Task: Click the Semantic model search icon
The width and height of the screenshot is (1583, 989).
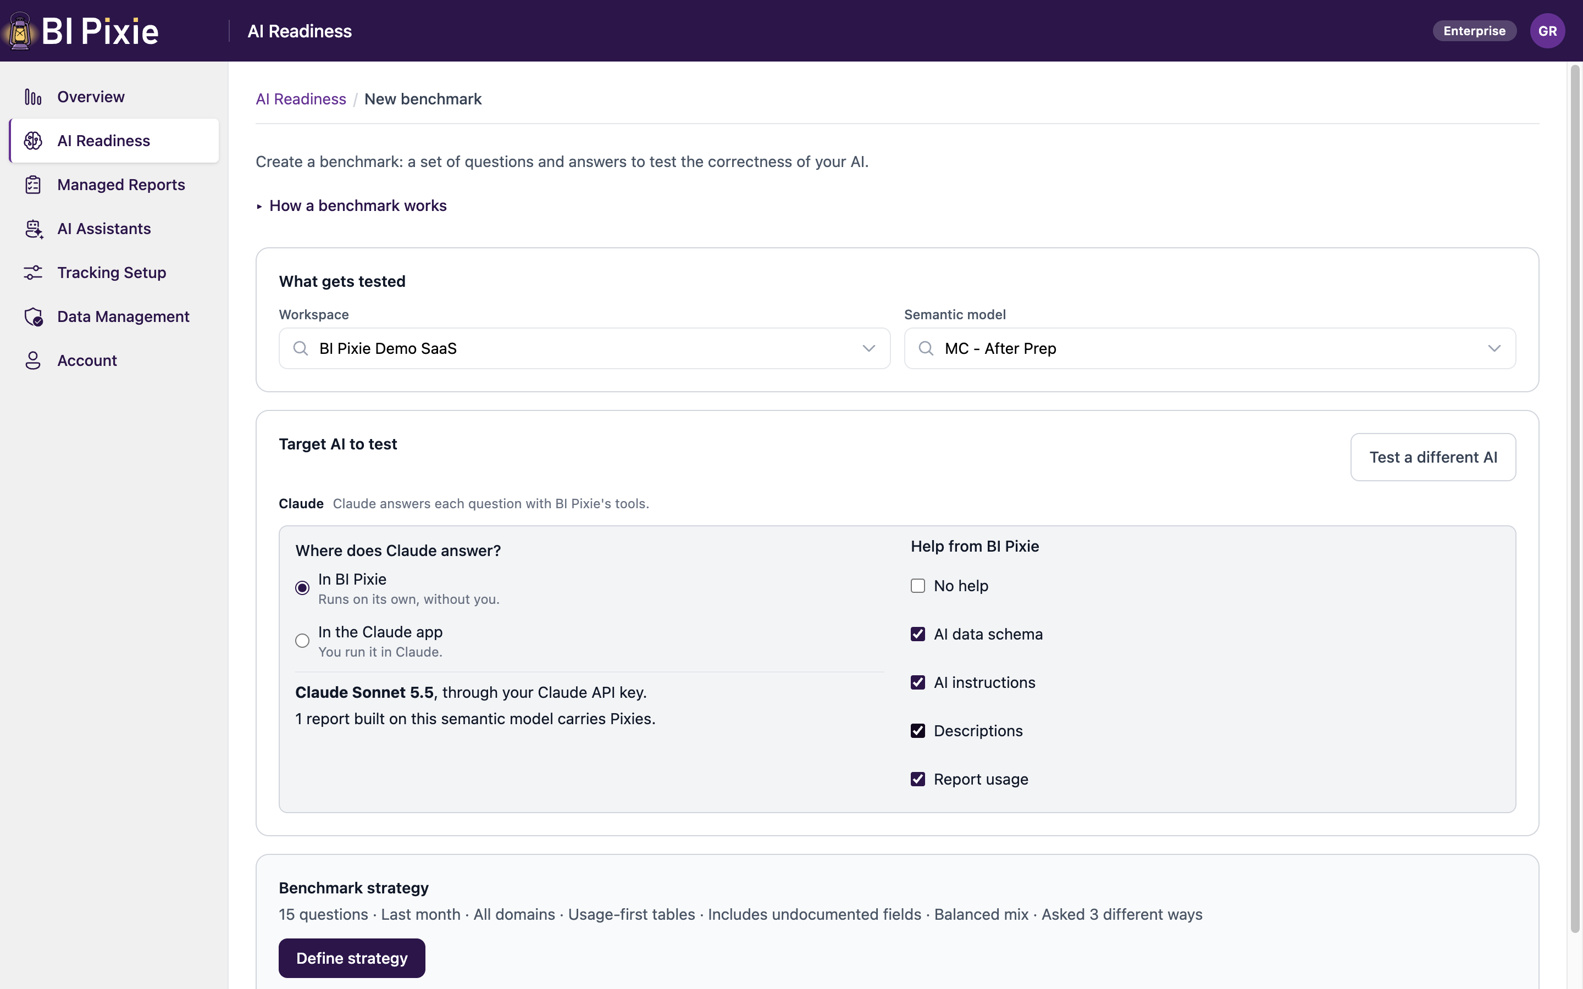Action: (926, 349)
